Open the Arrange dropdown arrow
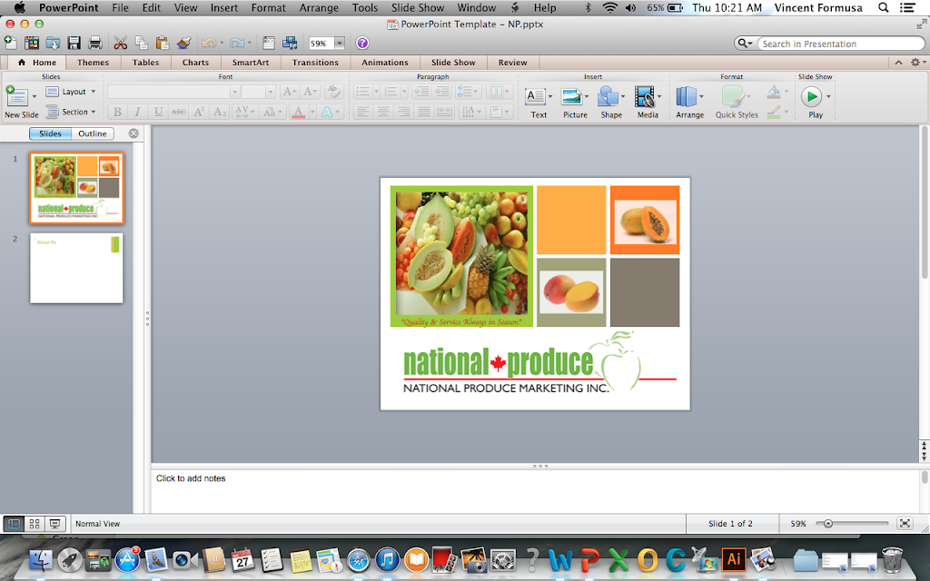This screenshot has height=581, width=930. 702,96
